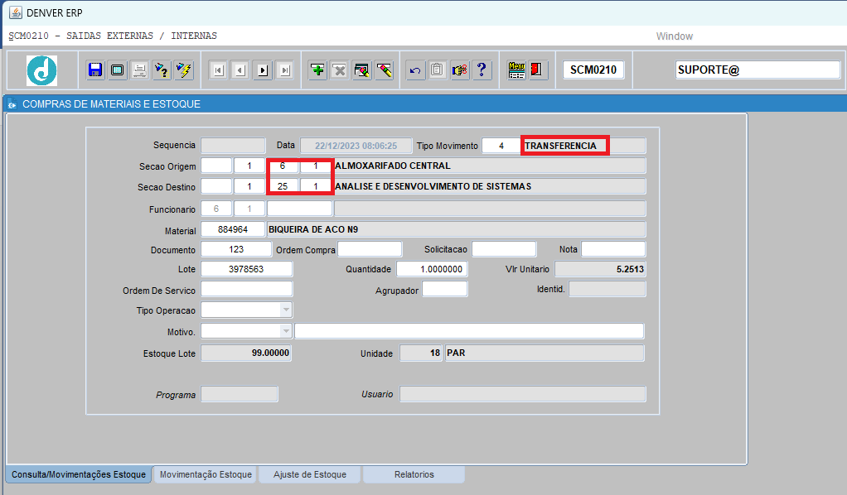Screen dimensions: 847x495
Task: Click the Material code field 884964
Action: click(233, 229)
